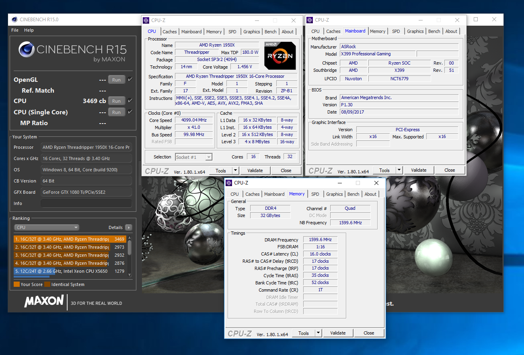Expand ranking Details arrow button
The image size is (524, 355).
(x=128, y=227)
